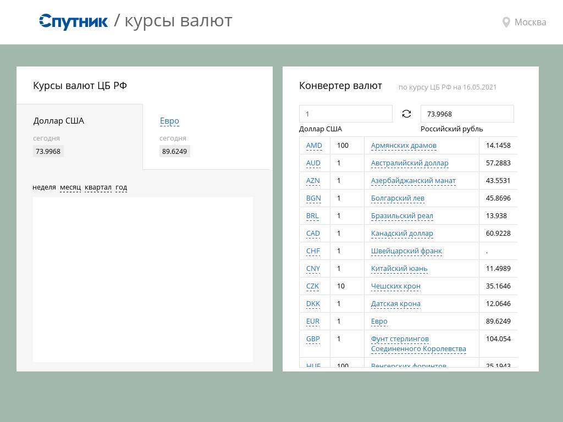Click the CNY currency code

(313, 269)
